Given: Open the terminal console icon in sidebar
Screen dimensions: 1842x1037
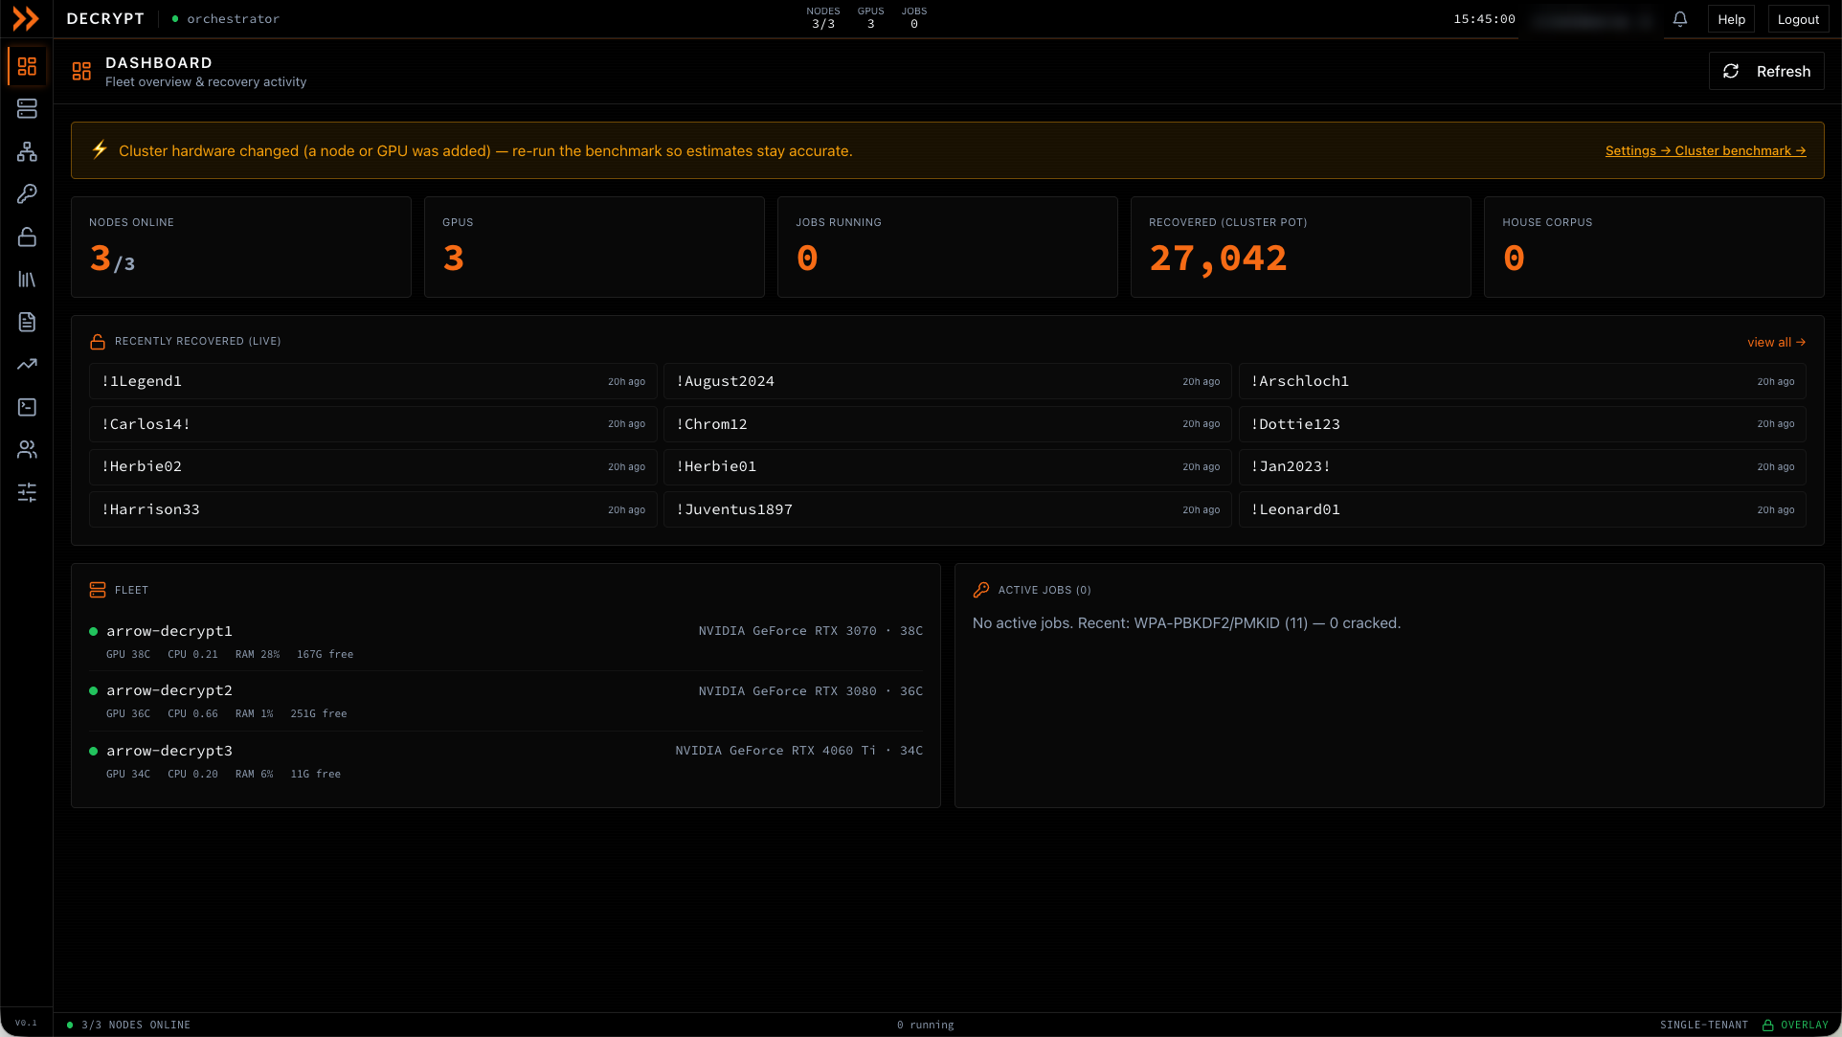Looking at the screenshot, I should [x=27, y=407].
